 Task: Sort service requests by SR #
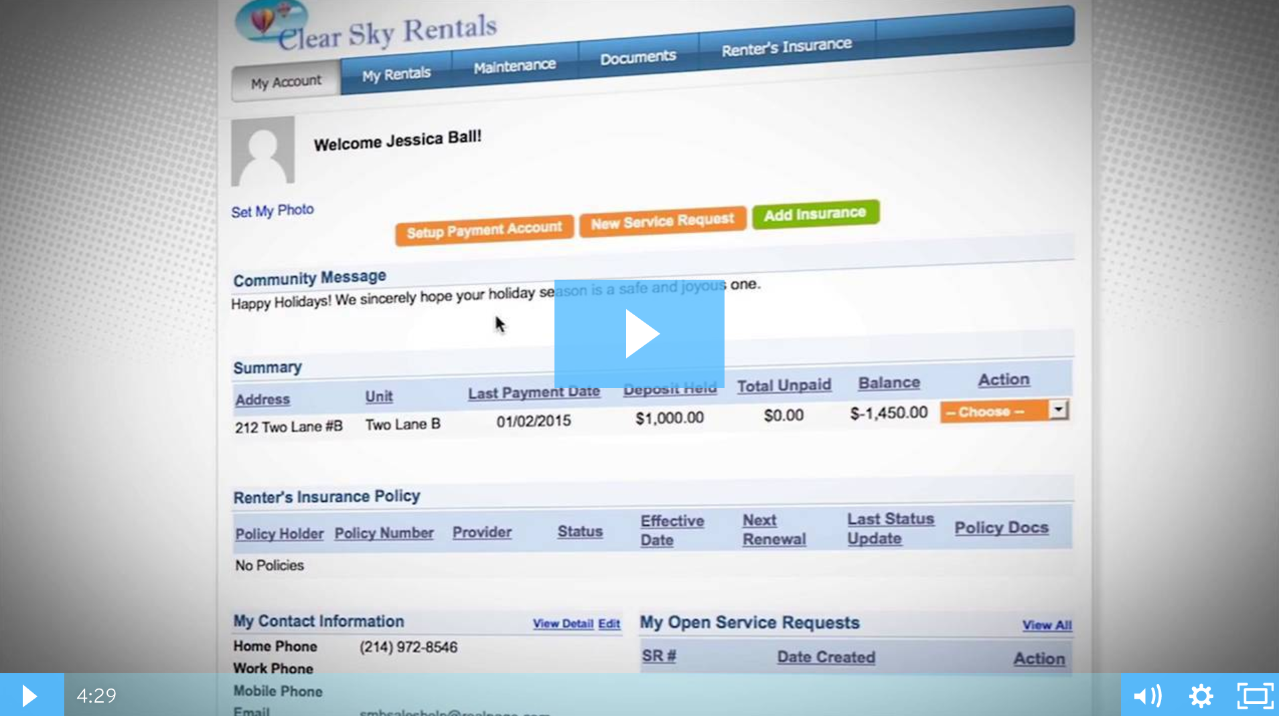pyautogui.click(x=659, y=656)
